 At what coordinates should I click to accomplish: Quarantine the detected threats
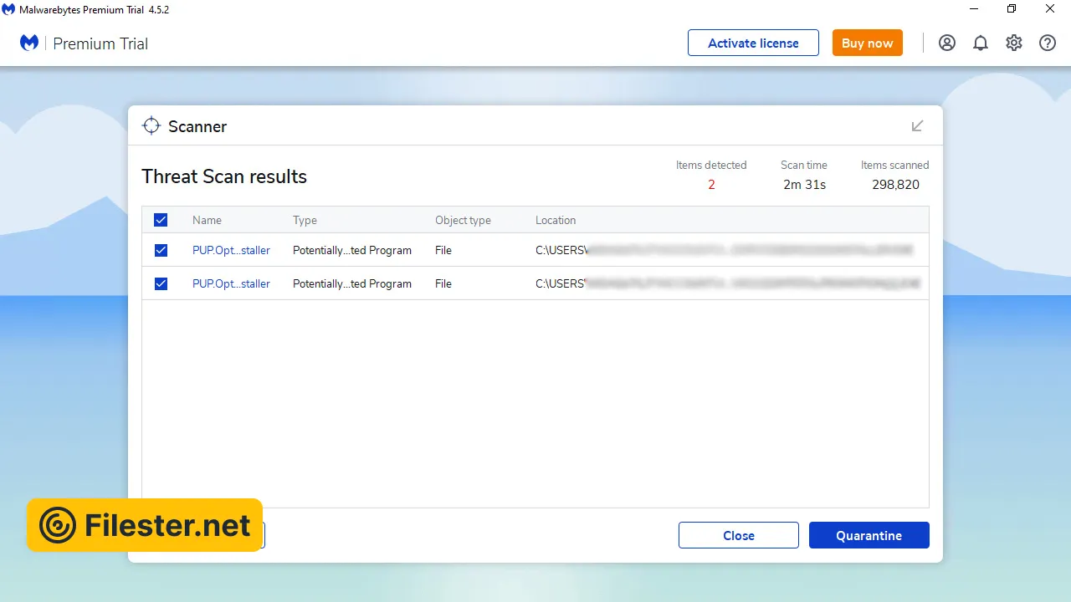coord(869,535)
